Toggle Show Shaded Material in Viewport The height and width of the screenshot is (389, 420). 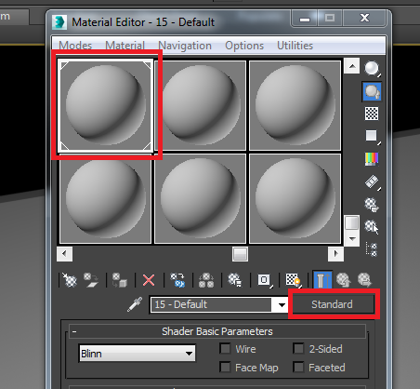tap(293, 280)
